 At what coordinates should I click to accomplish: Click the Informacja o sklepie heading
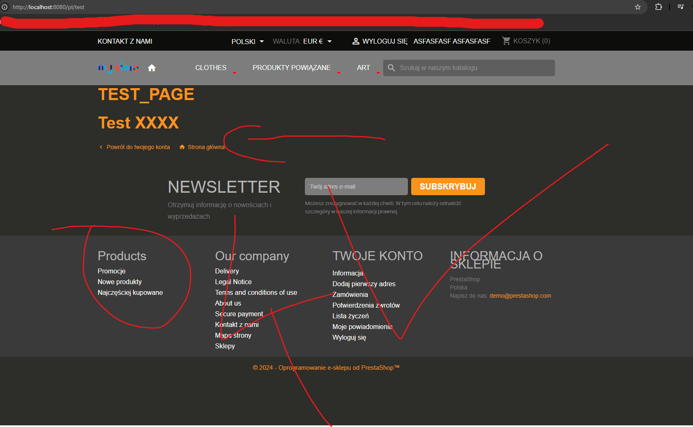[496, 260]
